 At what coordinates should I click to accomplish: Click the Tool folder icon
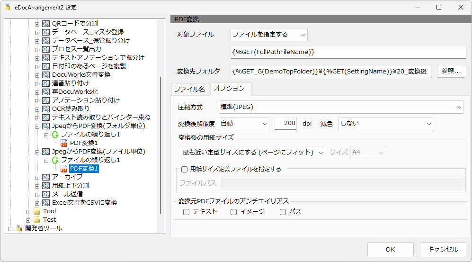[37, 211]
